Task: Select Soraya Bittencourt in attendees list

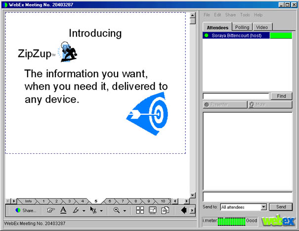Action: [x=236, y=36]
